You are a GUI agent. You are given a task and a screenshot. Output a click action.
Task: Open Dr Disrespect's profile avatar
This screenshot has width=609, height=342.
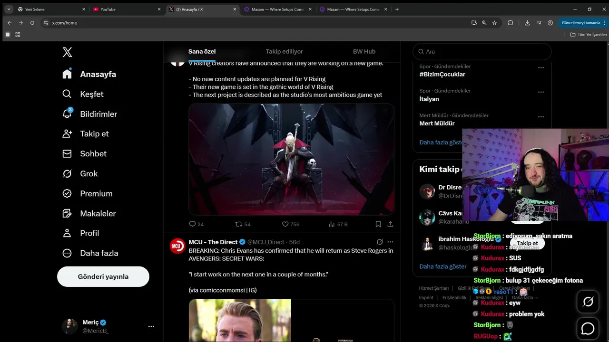point(427,191)
